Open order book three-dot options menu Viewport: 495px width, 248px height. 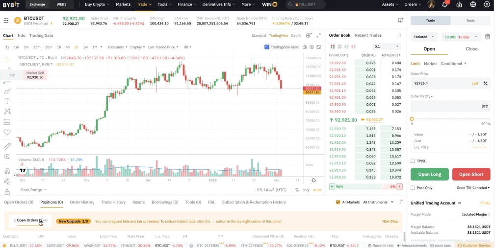click(400, 36)
